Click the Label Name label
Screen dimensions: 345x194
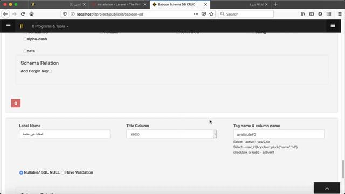pos(30,126)
